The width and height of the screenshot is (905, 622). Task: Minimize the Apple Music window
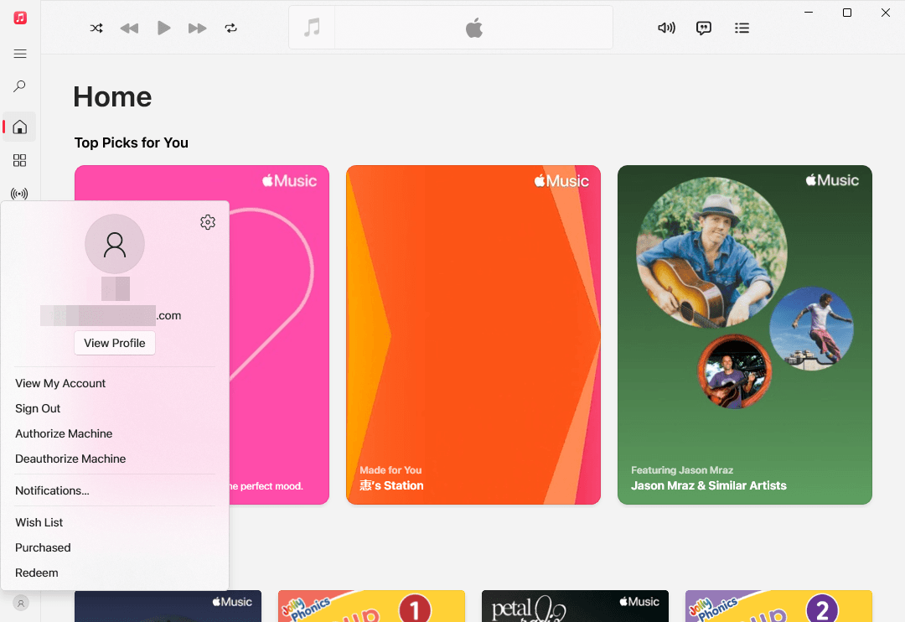[x=809, y=12]
